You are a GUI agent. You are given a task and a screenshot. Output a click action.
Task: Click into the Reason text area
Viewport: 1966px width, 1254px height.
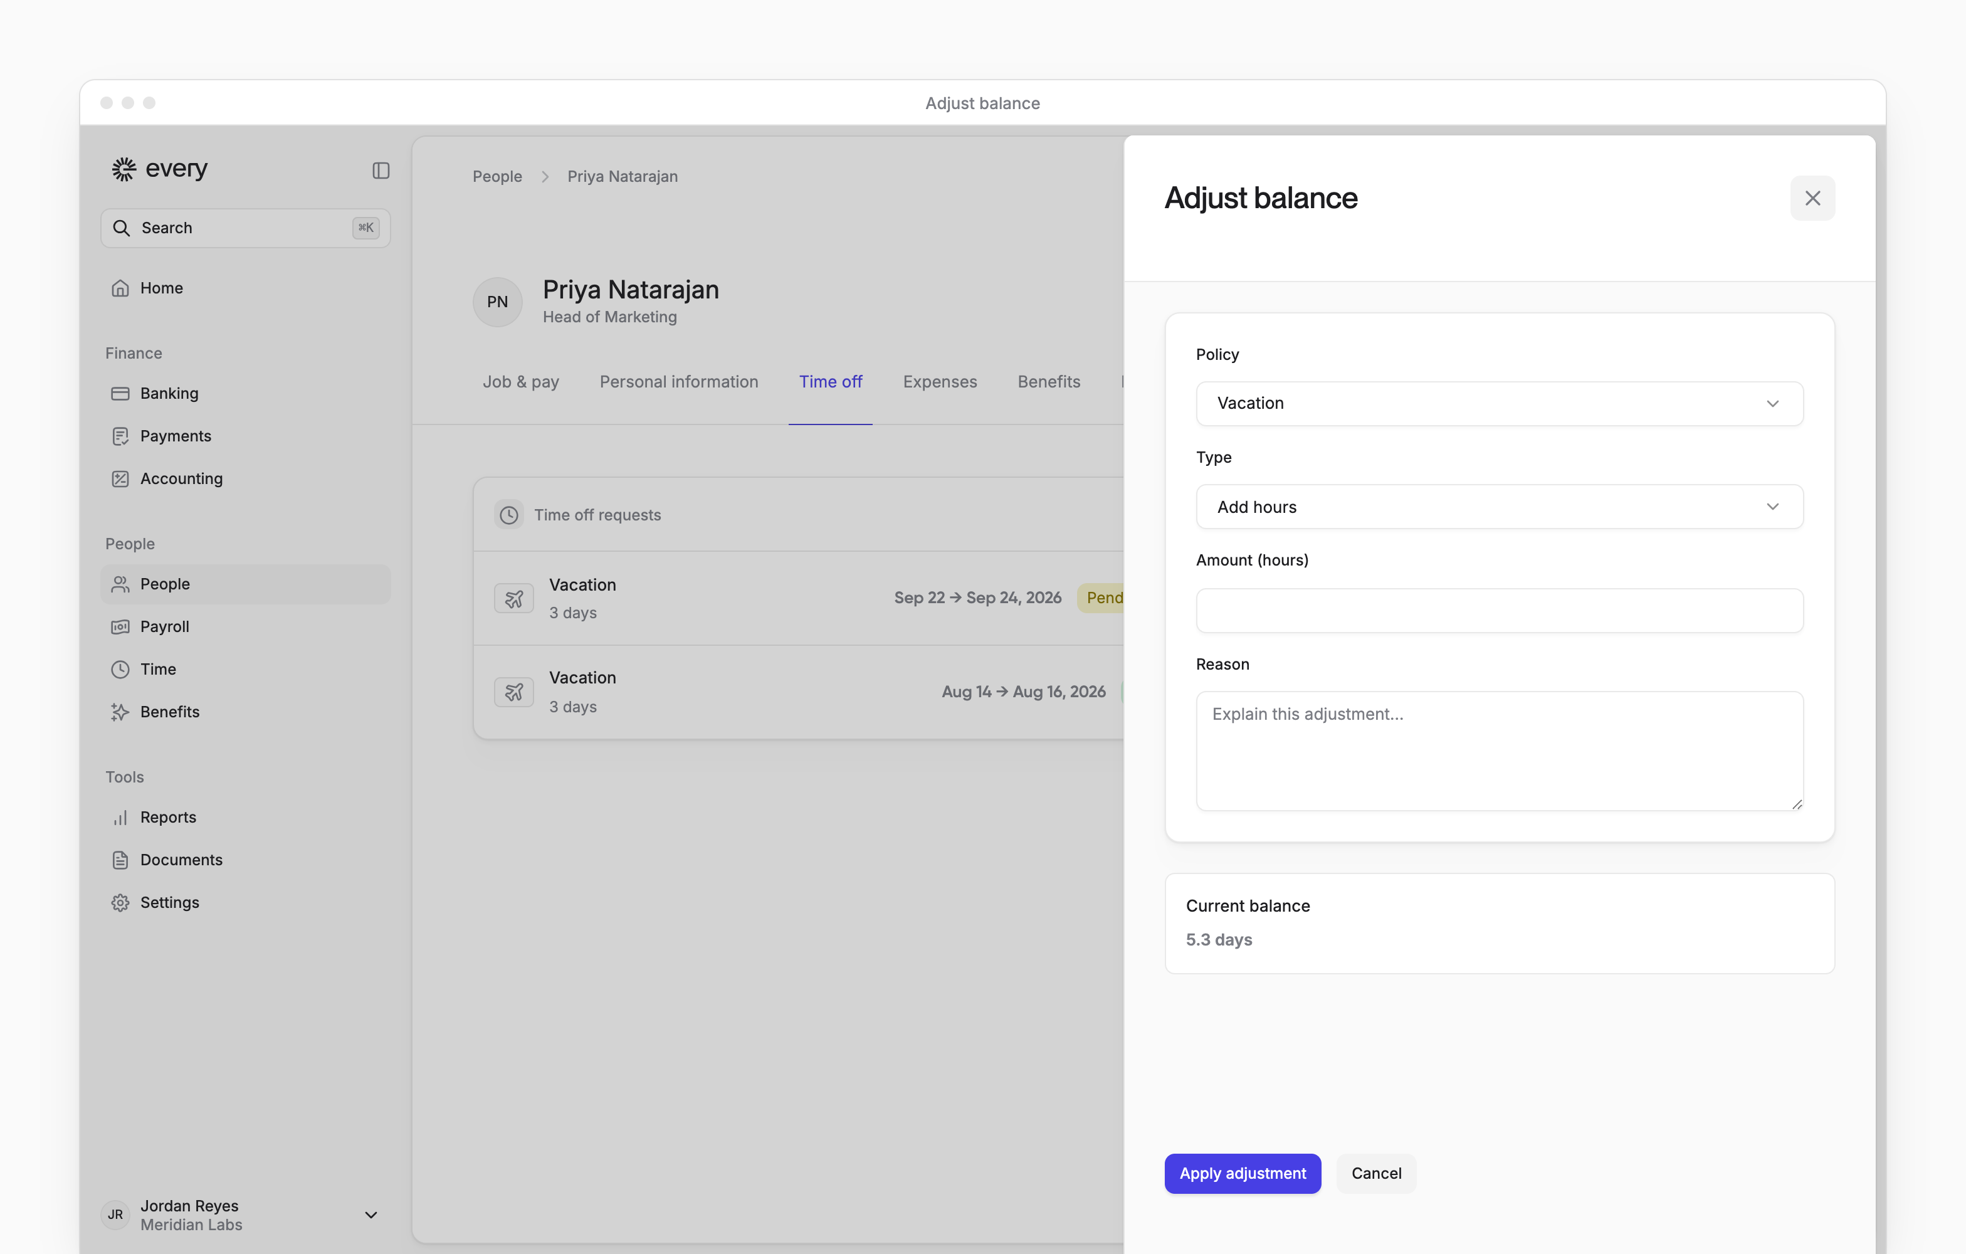1499,751
